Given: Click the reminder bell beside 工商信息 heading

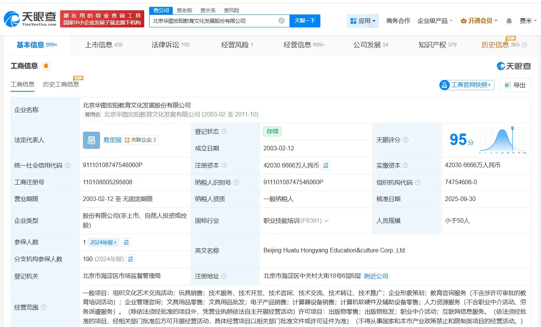Looking at the screenshot, I should [x=46, y=66].
